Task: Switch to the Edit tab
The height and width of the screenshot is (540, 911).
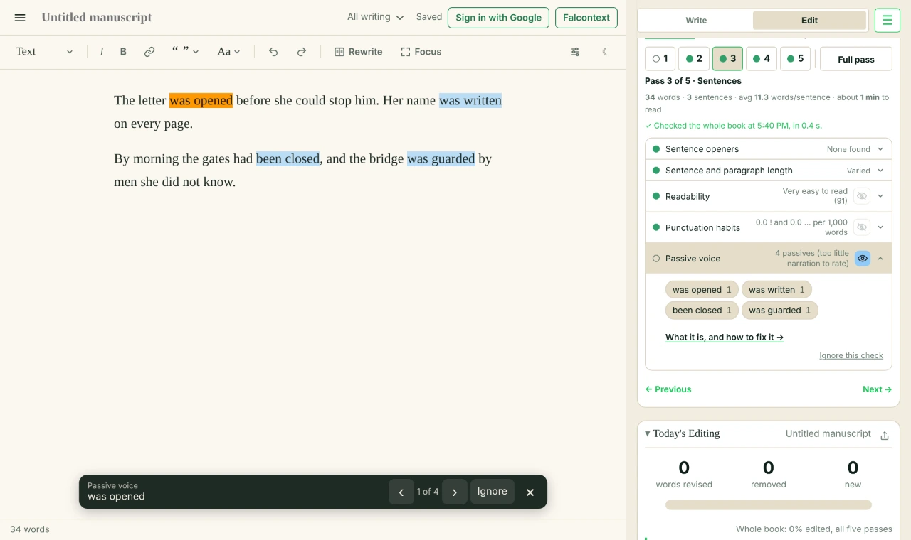Action: click(810, 21)
